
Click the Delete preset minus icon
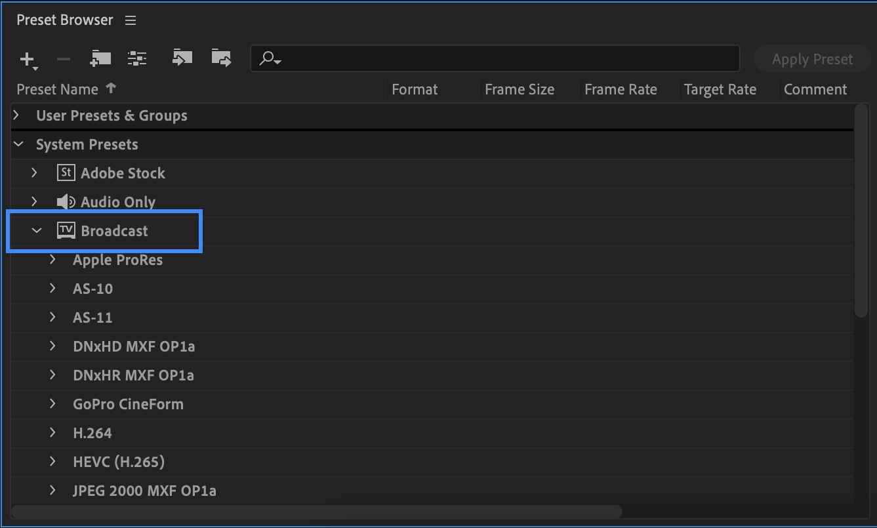pos(64,59)
